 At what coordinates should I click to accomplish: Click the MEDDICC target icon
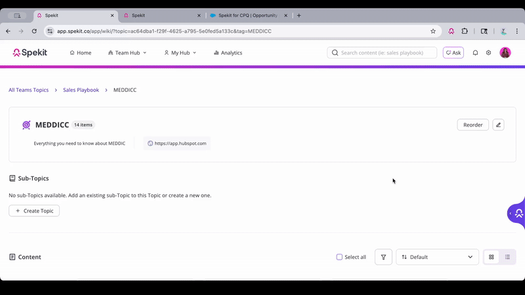(26, 125)
